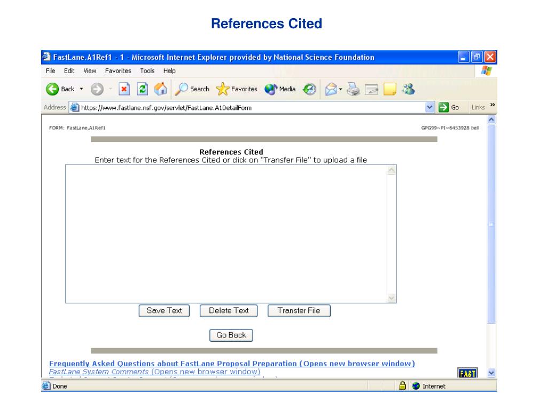Click the Internet zone globe icon
Viewport: 547px width, 410px height.
pyautogui.click(x=416, y=386)
